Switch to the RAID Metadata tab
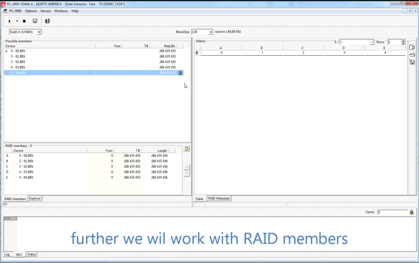 point(220,198)
